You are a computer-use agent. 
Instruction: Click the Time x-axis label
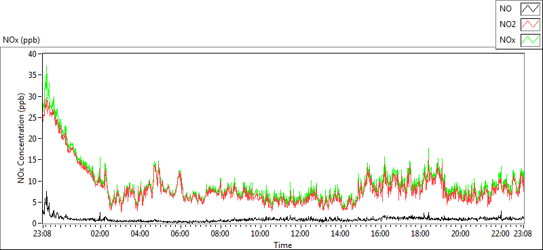283,245
